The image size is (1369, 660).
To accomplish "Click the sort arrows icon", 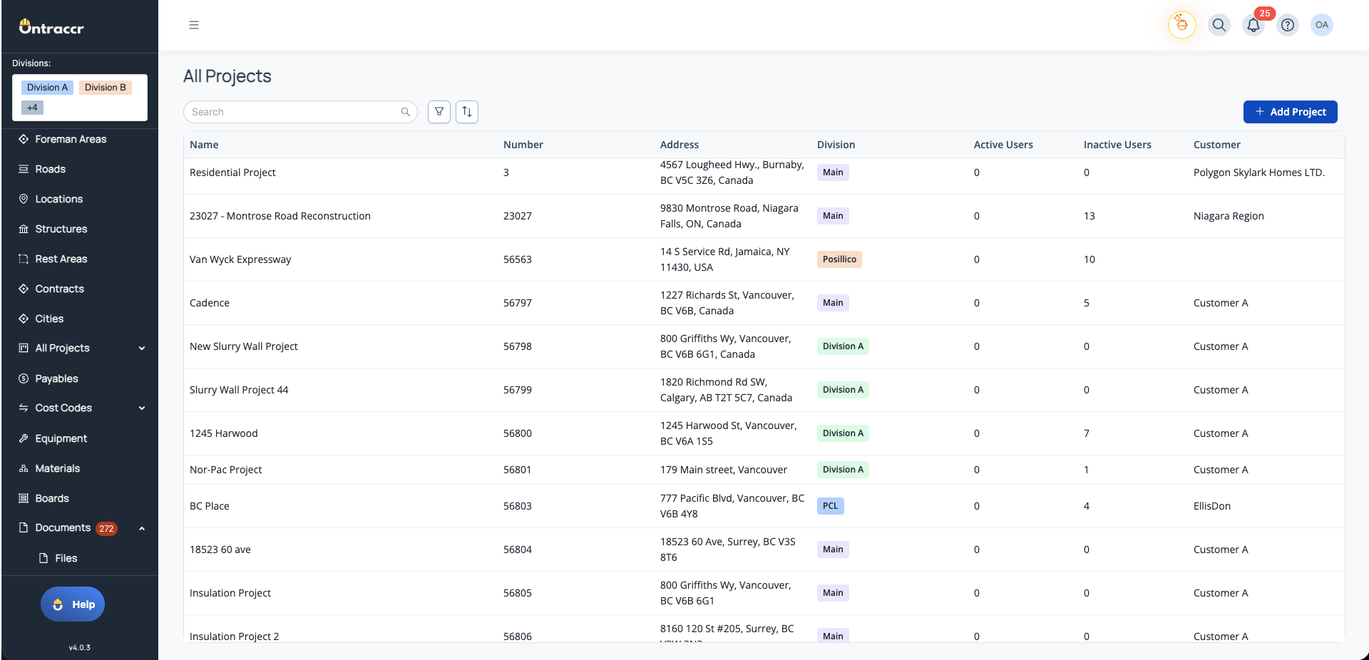I will [467, 112].
